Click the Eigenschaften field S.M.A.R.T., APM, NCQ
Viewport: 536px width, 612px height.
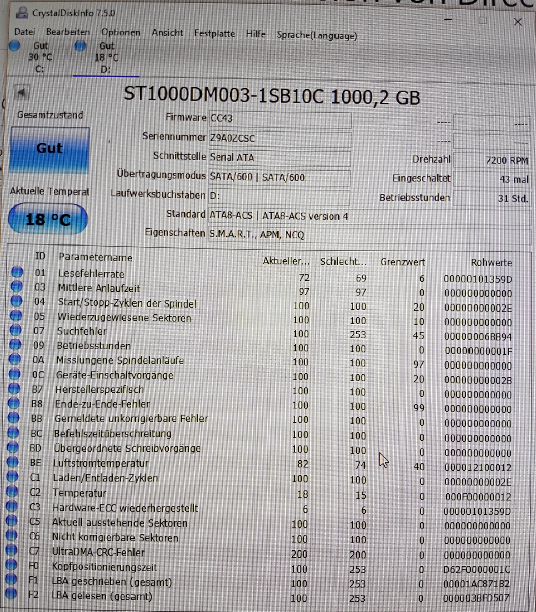pos(369,235)
